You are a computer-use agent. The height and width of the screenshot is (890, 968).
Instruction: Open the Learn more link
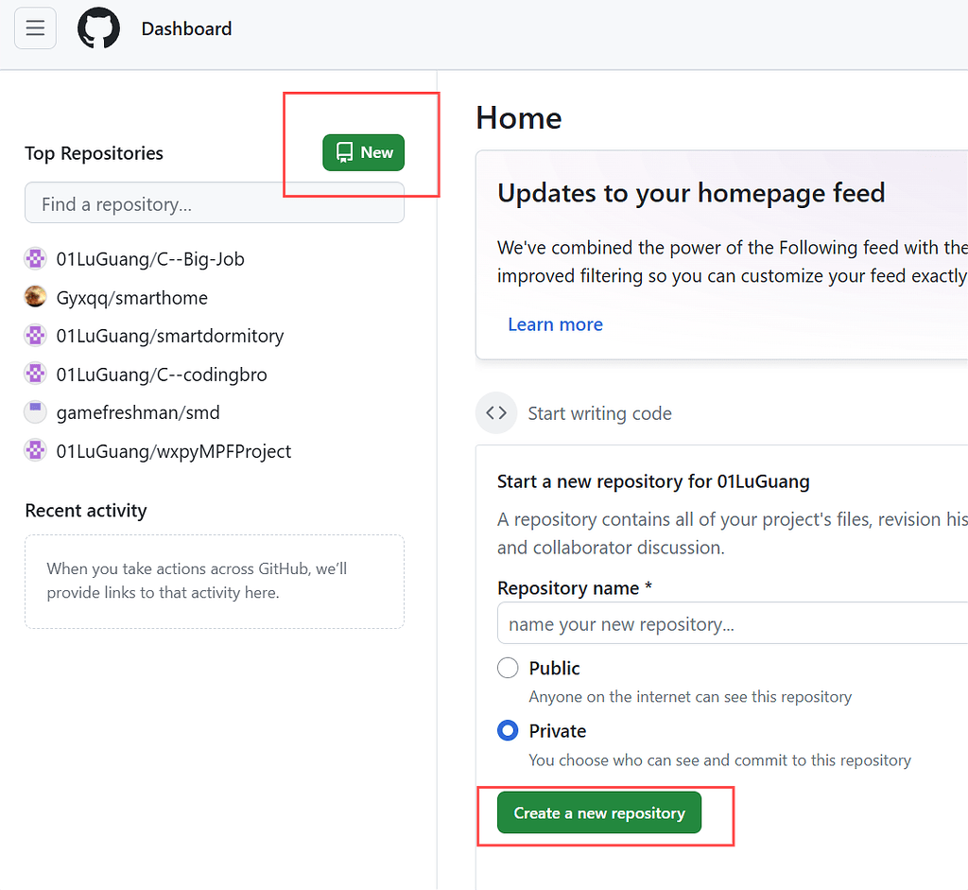tap(555, 324)
